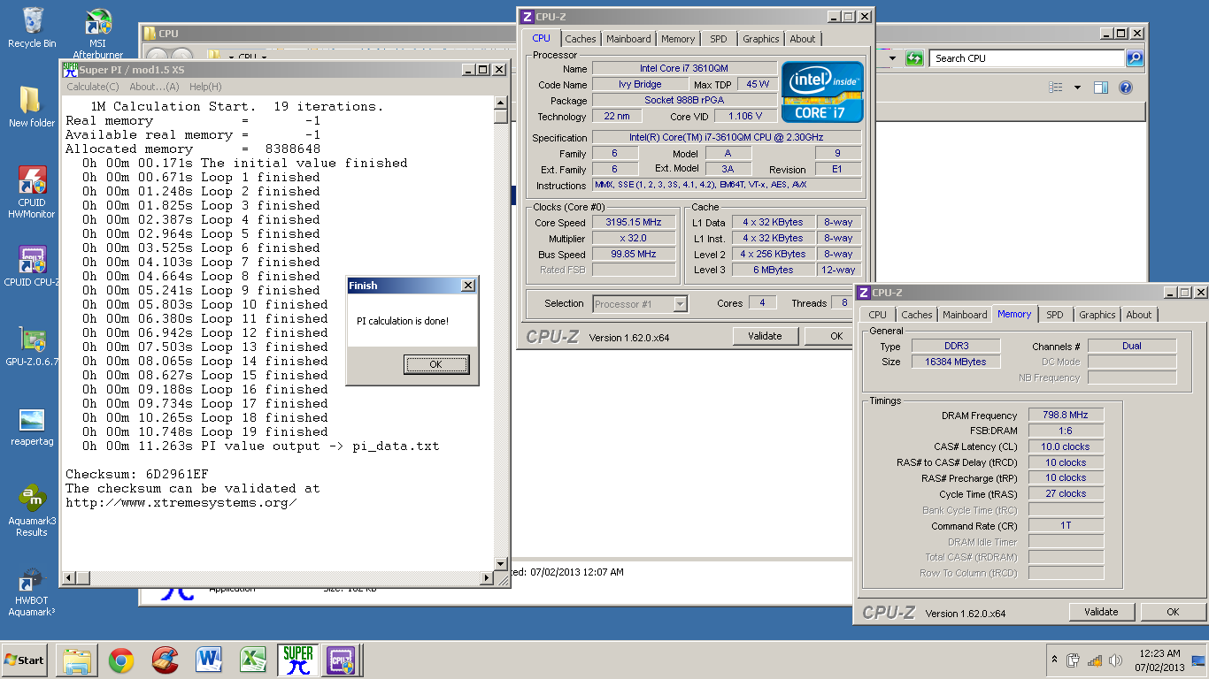Viewport: 1209px width, 679px height.
Task: Open the Processor #1 selection combo box
Action: [640, 304]
